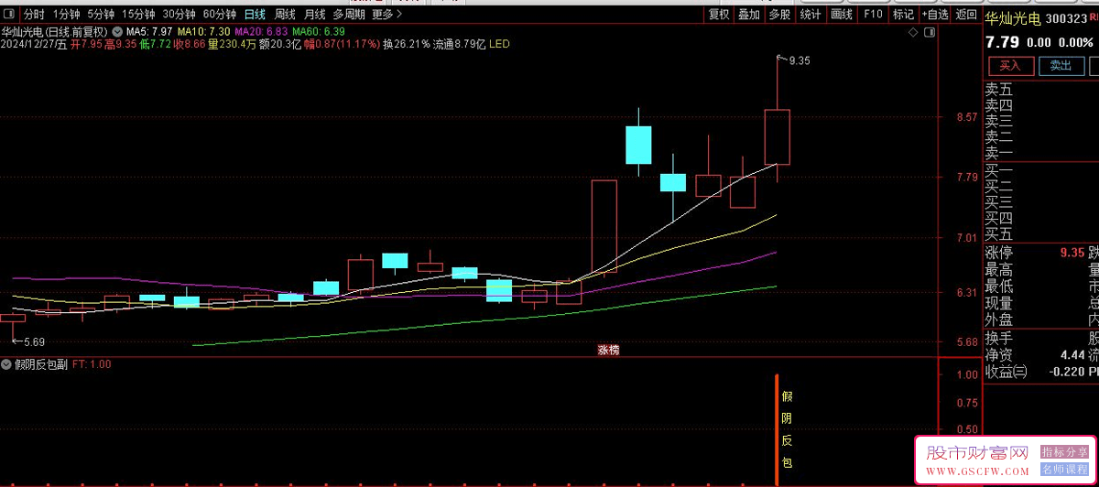This screenshot has height=487, width=1099.
Task: Click the MA60: 6.39 indicator label
Action: [319, 31]
